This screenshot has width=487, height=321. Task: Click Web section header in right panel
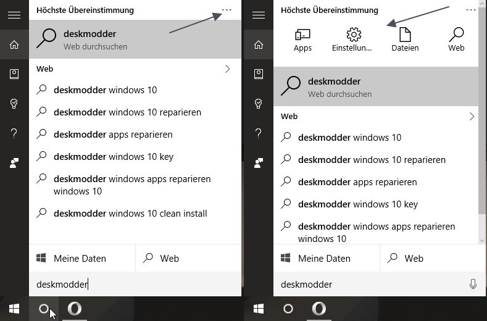point(289,117)
